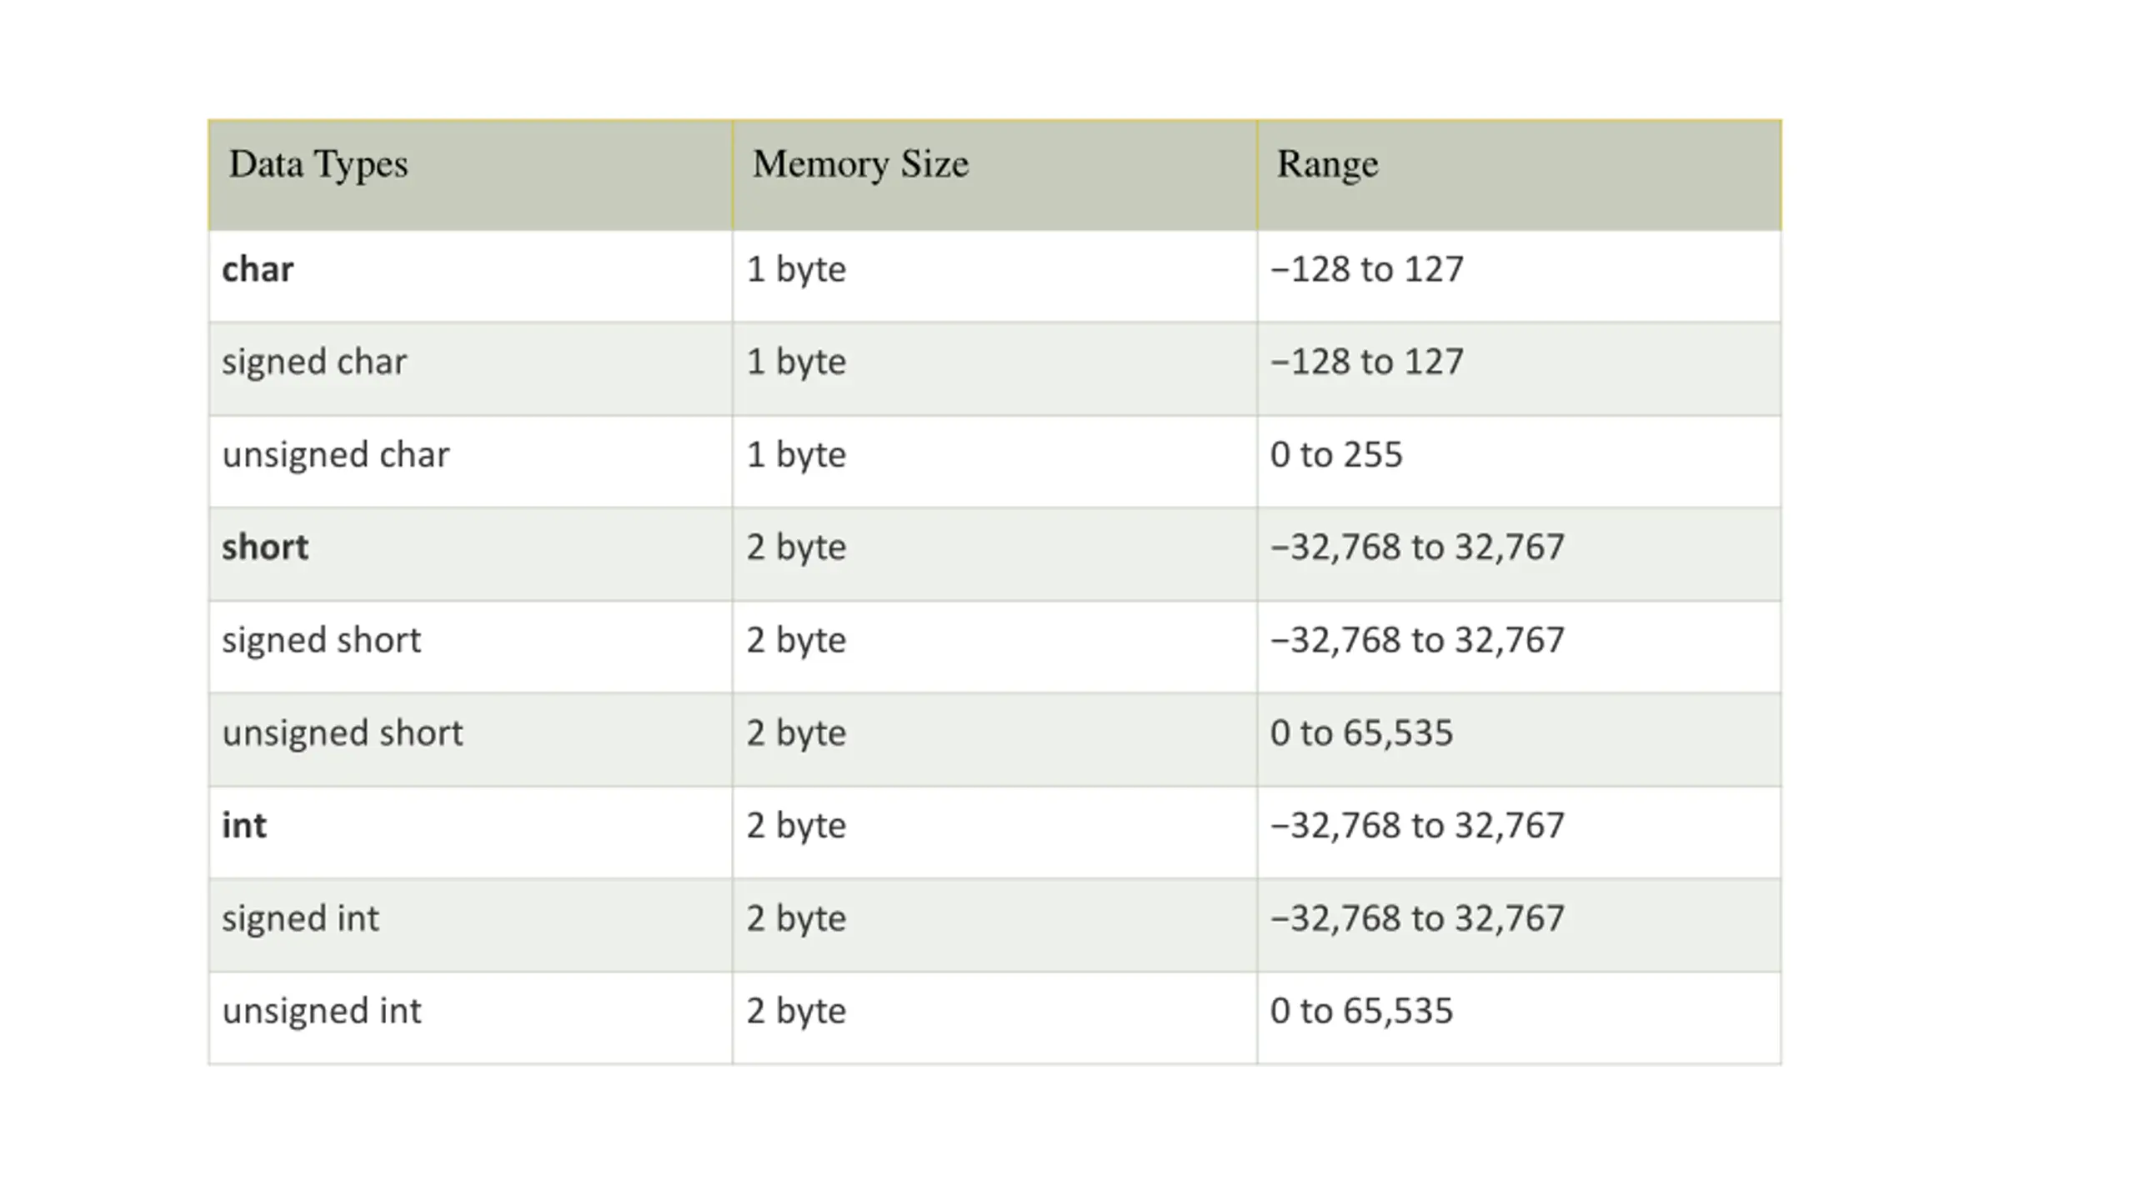The height and width of the screenshot is (1200, 2134).
Task: Select the unsigned char cell
Action: pos(470,461)
